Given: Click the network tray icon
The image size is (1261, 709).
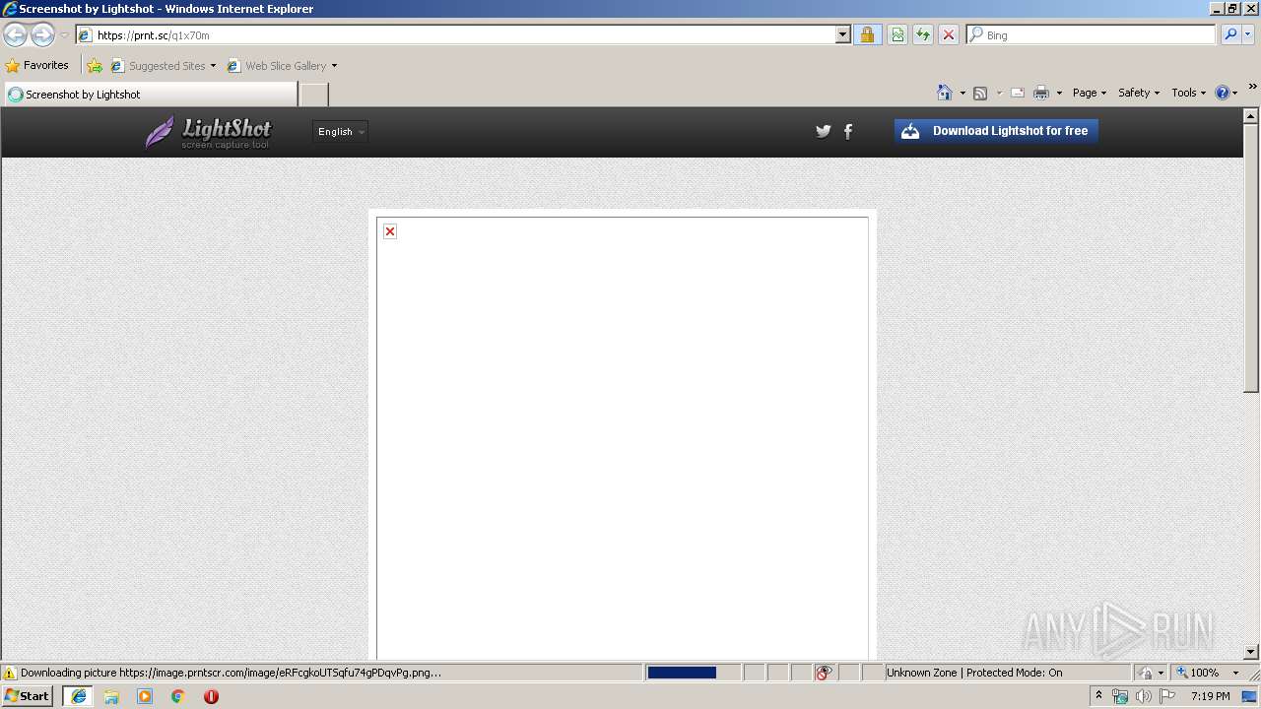Looking at the screenshot, I should (x=1120, y=696).
